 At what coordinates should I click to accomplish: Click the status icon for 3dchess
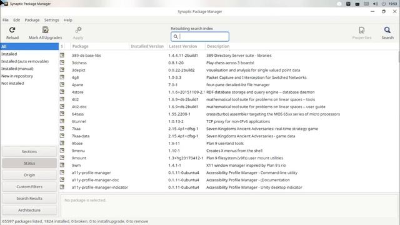pos(62,62)
